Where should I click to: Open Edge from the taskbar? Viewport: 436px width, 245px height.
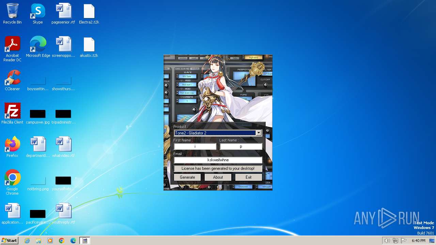73,241
